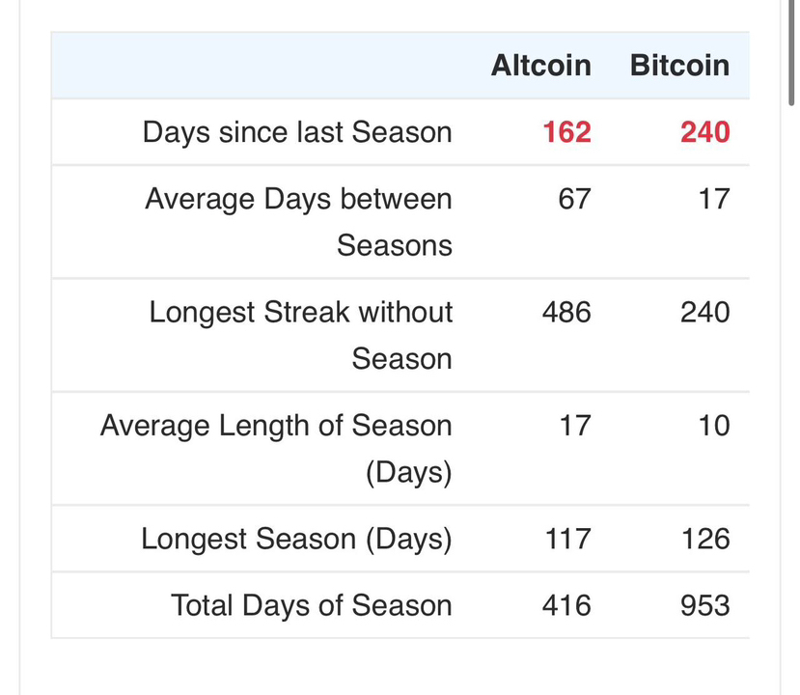
Task: Click the Longest Streak without Season label
Action: pyautogui.click(x=301, y=335)
